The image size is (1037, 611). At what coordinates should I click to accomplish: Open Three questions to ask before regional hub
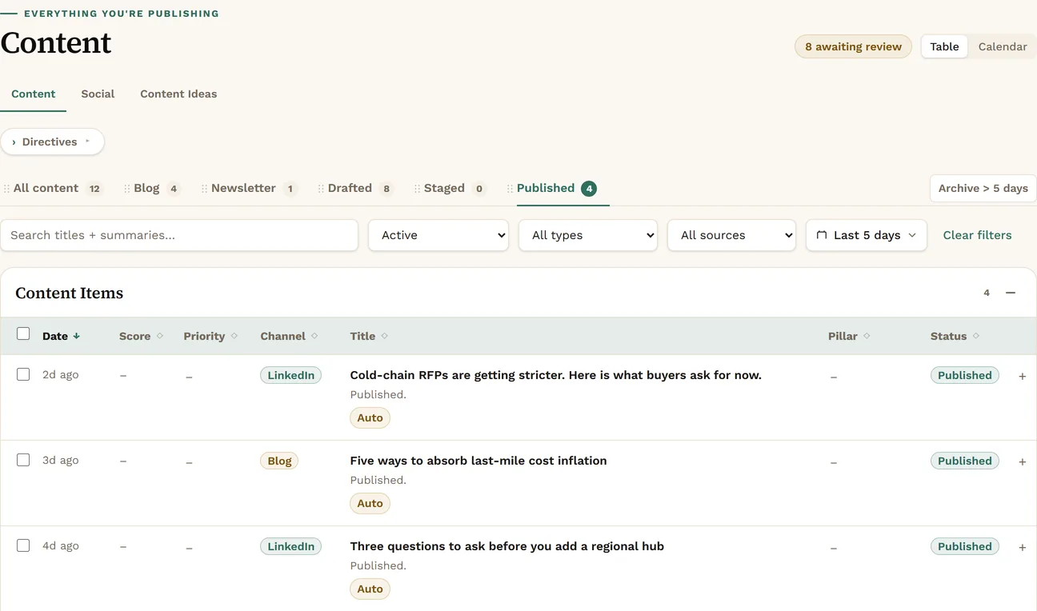(506, 546)
